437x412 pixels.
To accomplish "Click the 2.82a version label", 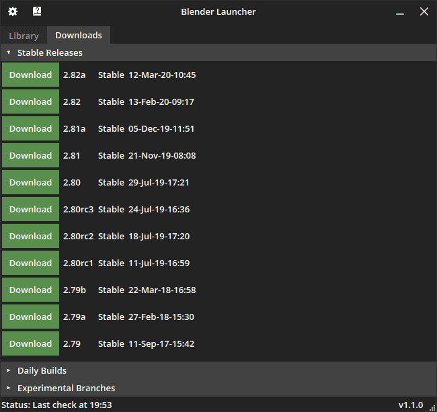I will (75, 75).
